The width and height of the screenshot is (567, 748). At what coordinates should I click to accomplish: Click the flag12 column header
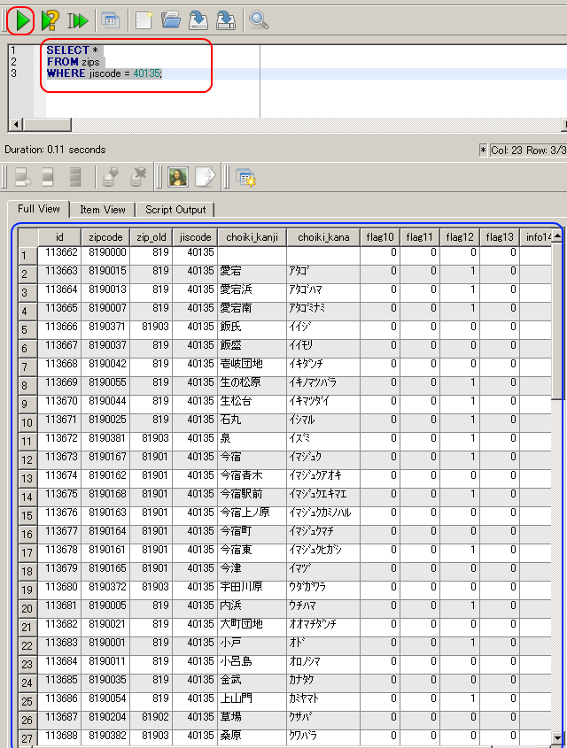click(x=460, y=237)
